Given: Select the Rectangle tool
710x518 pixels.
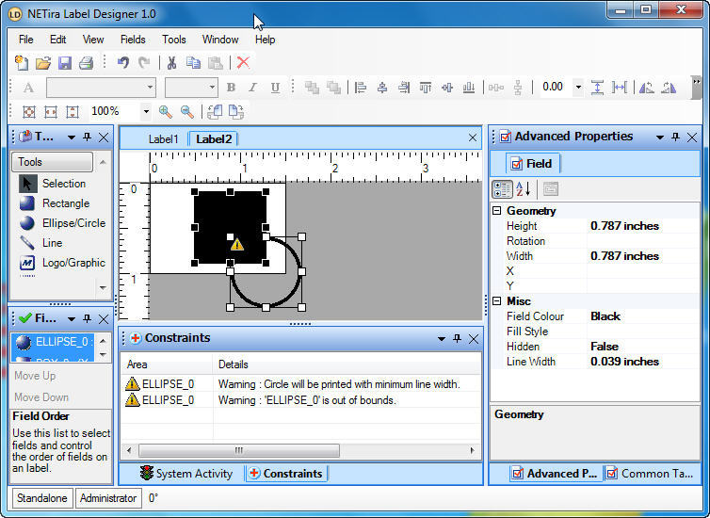Looking at the screenshot, I should click(64, 203).
